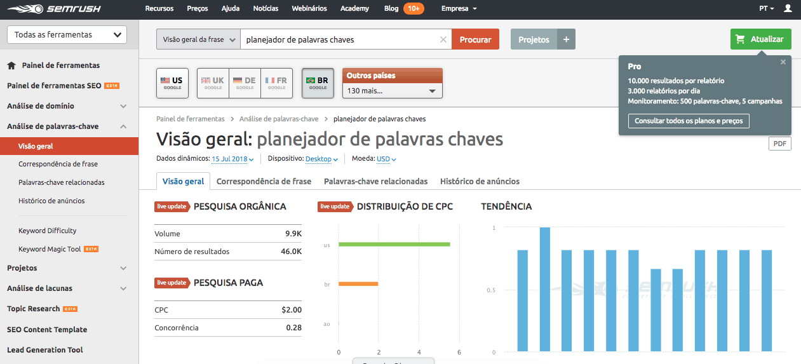The width and height of the screenshot is (801, 364).
Task: Click Painel de ferramentas breadcrumb link
Action: pyautogui.click(x=191, y=119)
